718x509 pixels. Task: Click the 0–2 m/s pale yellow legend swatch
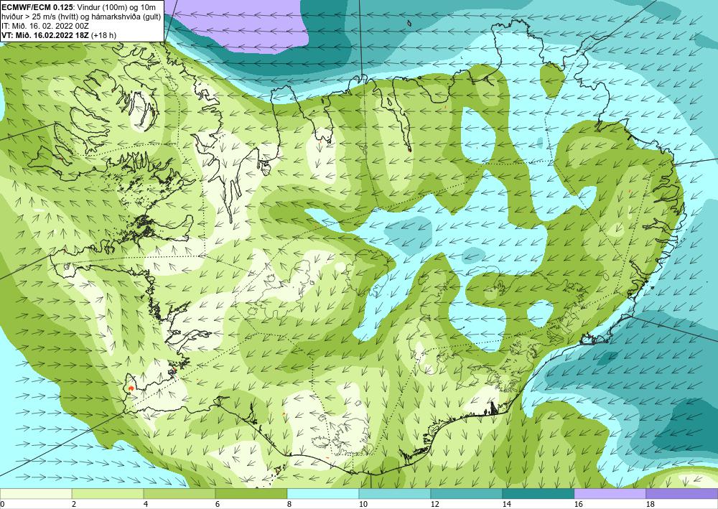[36, 493]
